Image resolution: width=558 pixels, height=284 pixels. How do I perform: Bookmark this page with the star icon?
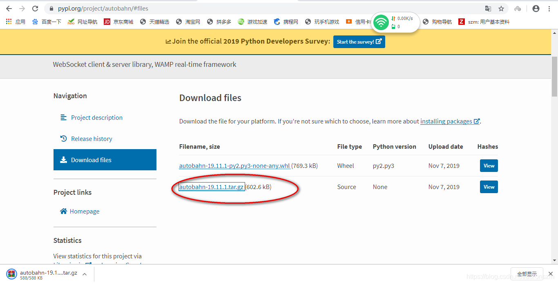501,9
